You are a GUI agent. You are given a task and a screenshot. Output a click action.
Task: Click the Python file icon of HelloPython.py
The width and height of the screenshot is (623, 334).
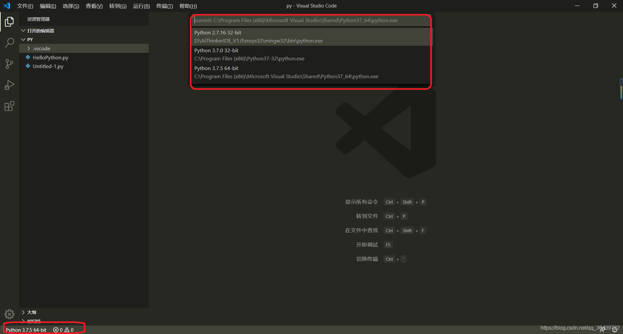(x=28, y=57)
